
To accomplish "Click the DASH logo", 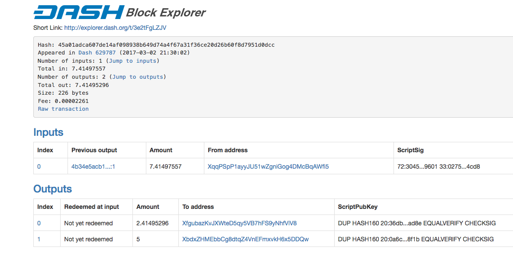I will pos(78,12).
